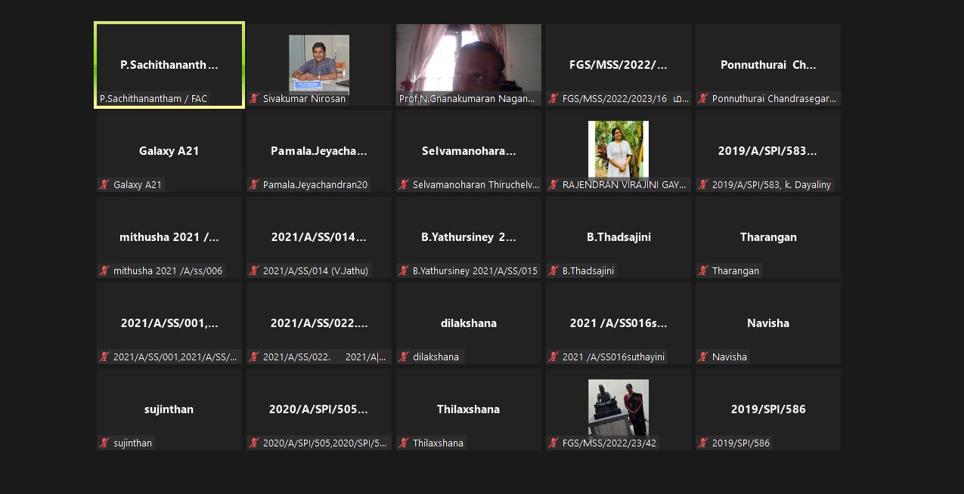Click muted mic icon for 2021 /A/SS016suthayini
964x494 pixels.
pyautogui.click(x=554, y=357)
